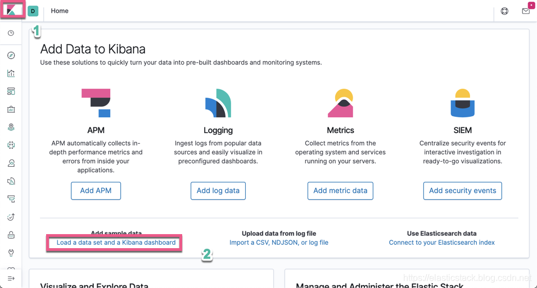Screen dimensions: 537x288
Task: Click the Upload data from log file label
Action: pyautogui.click(x=279, y=234)
